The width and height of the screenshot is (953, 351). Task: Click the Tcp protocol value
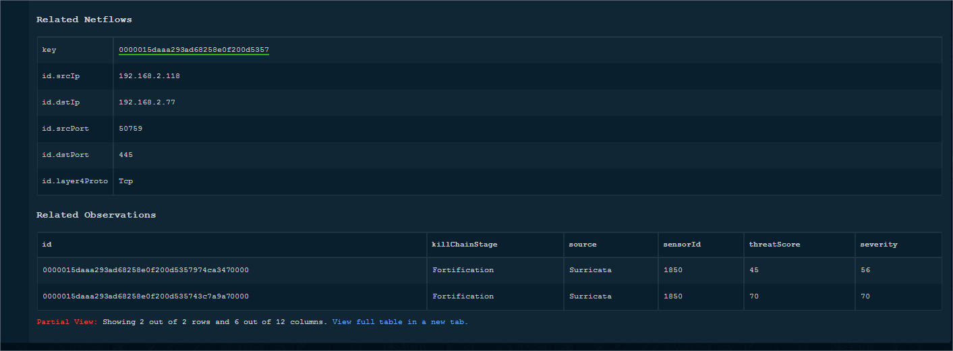(x=125, y=181)
